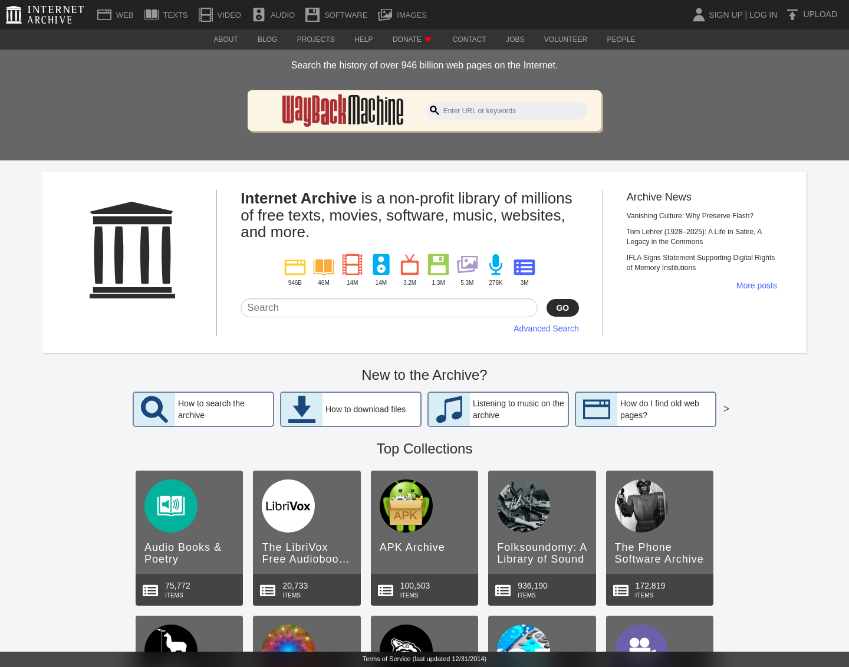Click the GO search button
Viewport: 849px width, 667px height.
(x=562, y=308)
